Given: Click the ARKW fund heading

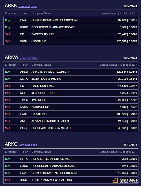Looking at the screenshot, I should click(12, 57).
